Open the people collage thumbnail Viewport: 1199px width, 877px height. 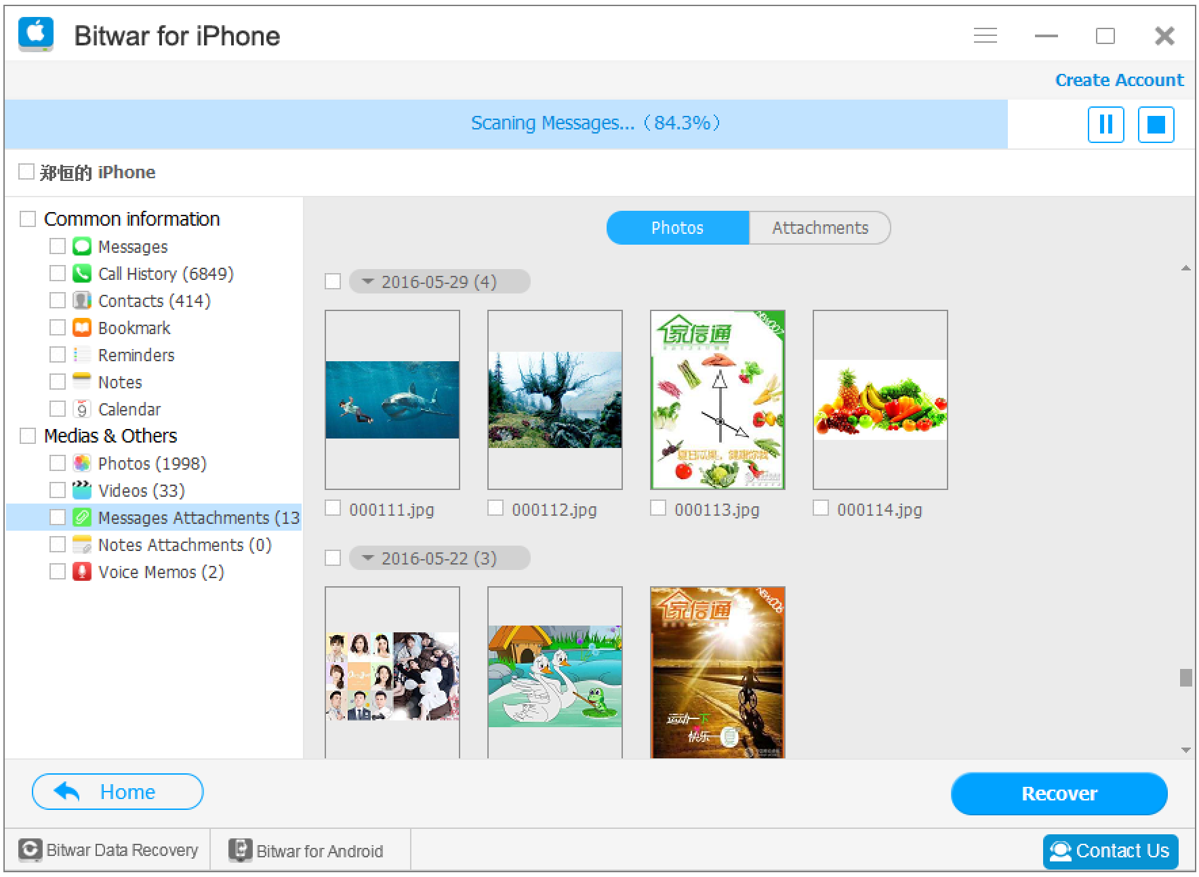pyautogui.click(x=392, y=672)
